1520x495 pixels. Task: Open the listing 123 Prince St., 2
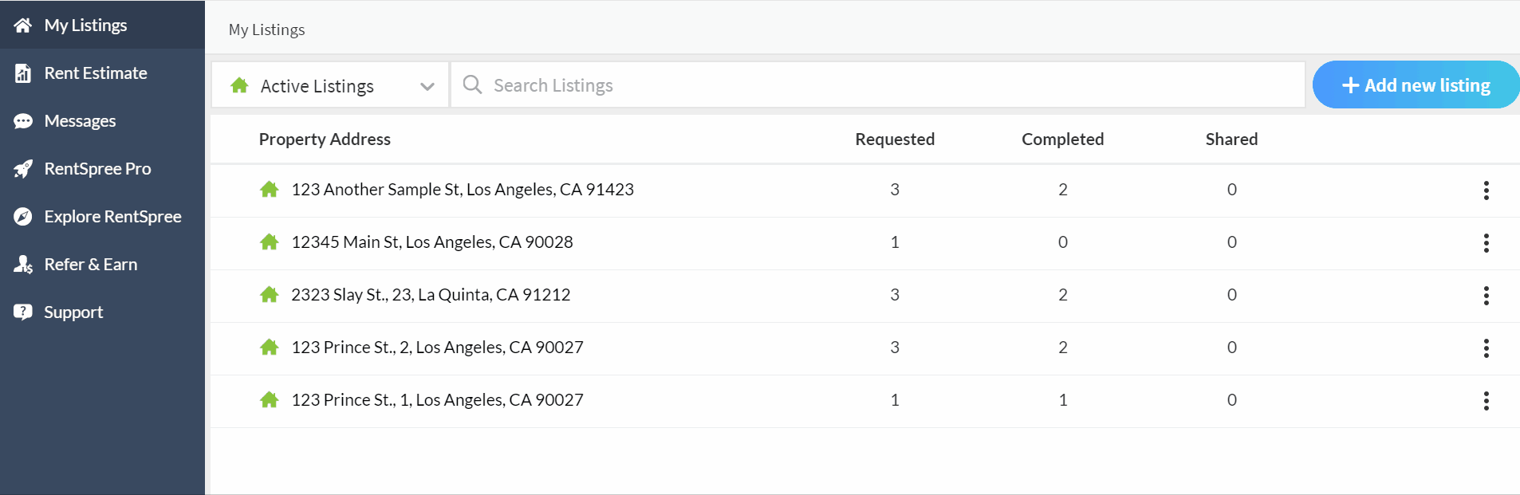pyautogui.click(x=437, y=347)
